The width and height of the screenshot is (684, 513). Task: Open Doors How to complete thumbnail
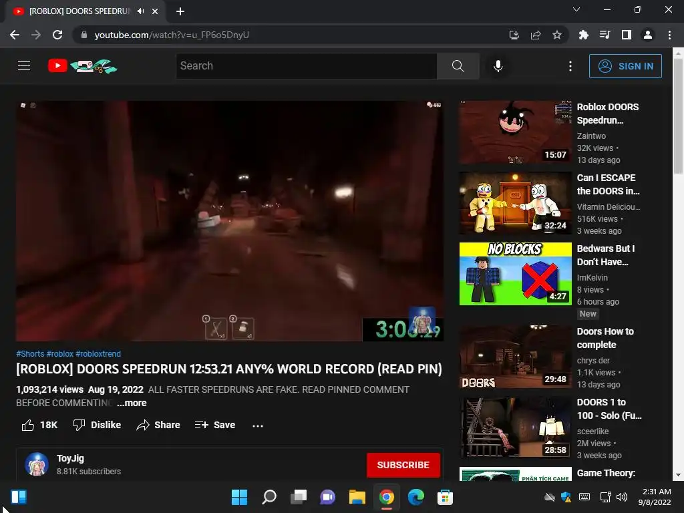coord(515,357)
